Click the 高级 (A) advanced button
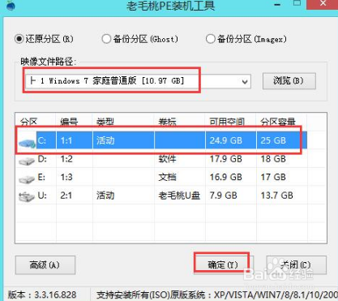 pos(45,264)
